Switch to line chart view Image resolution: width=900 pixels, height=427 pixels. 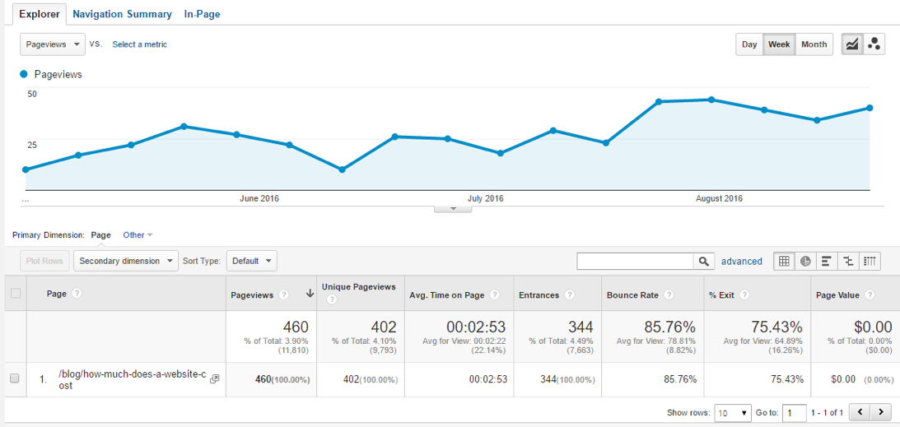click(x=852, y=44)
